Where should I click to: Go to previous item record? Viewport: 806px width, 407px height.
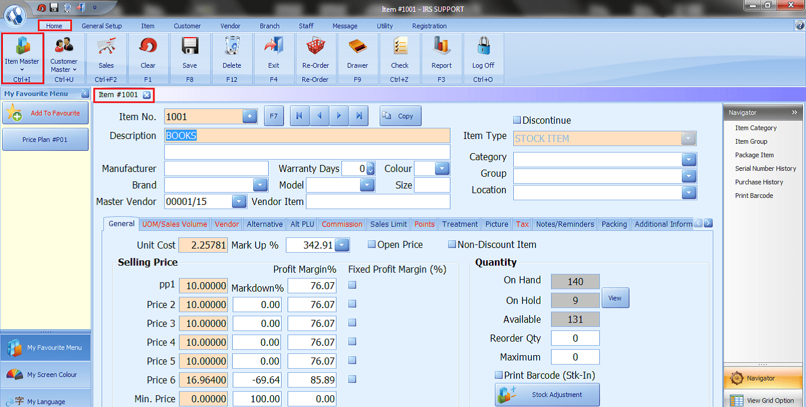click(x=319, y=116)
